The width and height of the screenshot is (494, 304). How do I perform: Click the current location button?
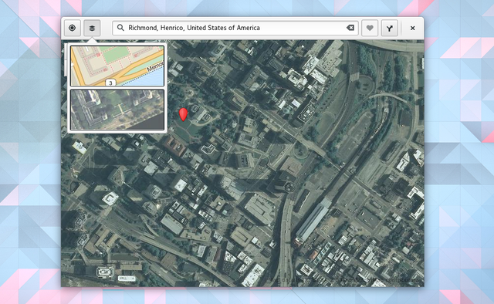tap(72, 28)
